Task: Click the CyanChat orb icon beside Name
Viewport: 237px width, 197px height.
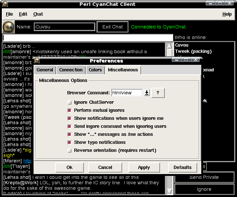Action: click(9, 27)
